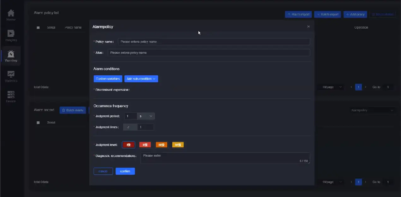
Task: Click the next page arrow in pagination
Action: [x=365, y=87]
